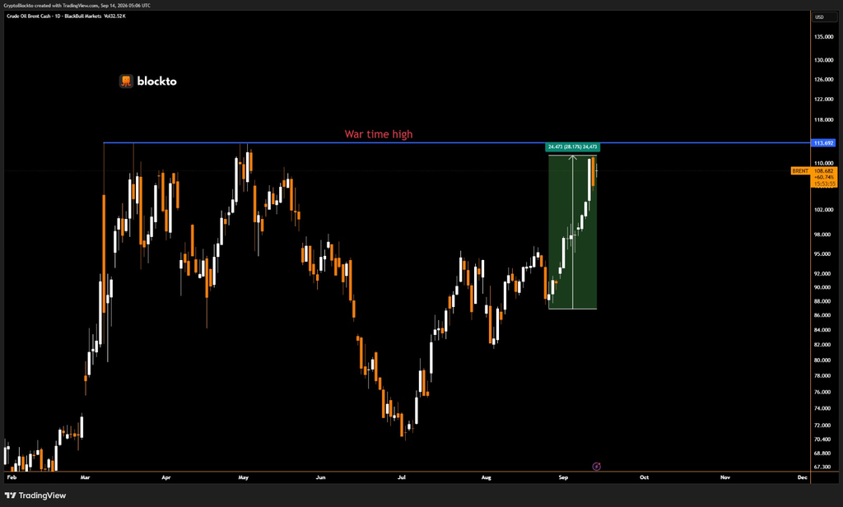Click the 108.682 current price label
This screenshot has height=507, width=843.
point(823,170)
